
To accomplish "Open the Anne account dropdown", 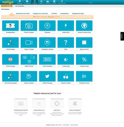I will (91, 3).
